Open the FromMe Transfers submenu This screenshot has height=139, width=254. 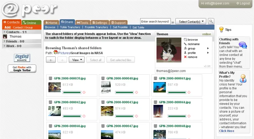click(x=96, y=27)
